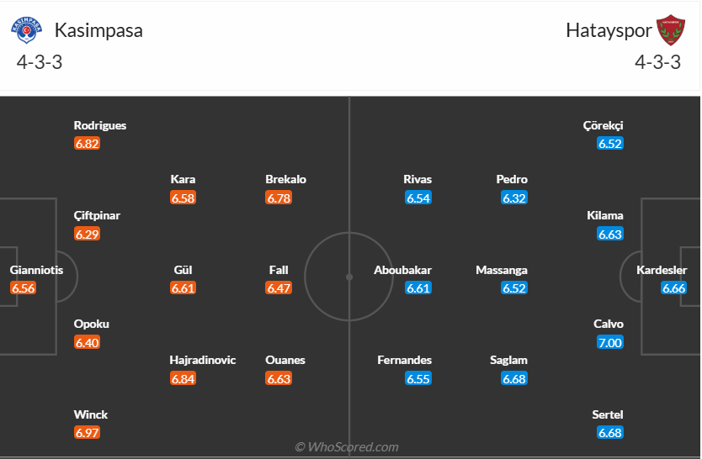This screenshot has height=459, width=702.
Task: Click Rivas' 6.54 rating badge
Action: tap(418, 198)
